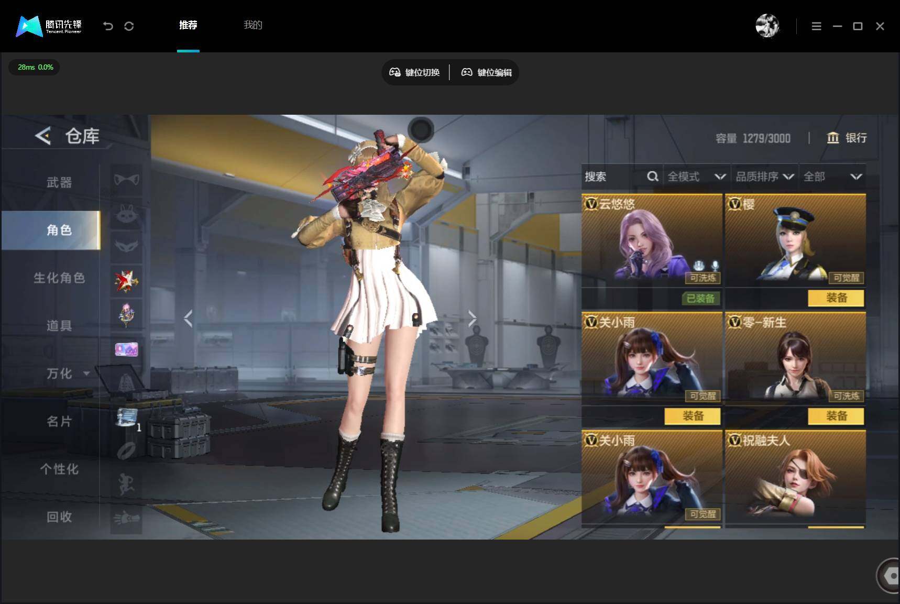Viewport: 900px width, 604px height.
Task: Select the purple card background item
Action: click(x=126, y=349)
